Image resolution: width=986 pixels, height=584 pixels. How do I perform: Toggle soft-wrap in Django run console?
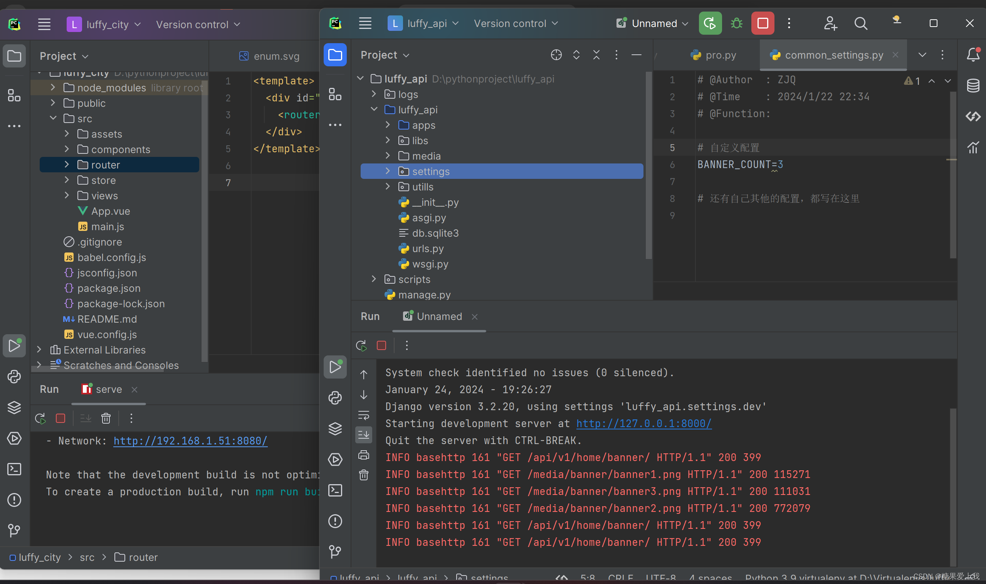point(363,415)
